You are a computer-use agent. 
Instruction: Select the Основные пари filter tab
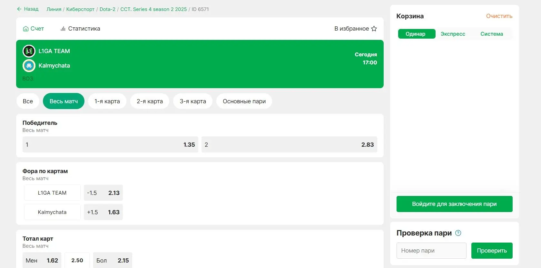(244, 101)
